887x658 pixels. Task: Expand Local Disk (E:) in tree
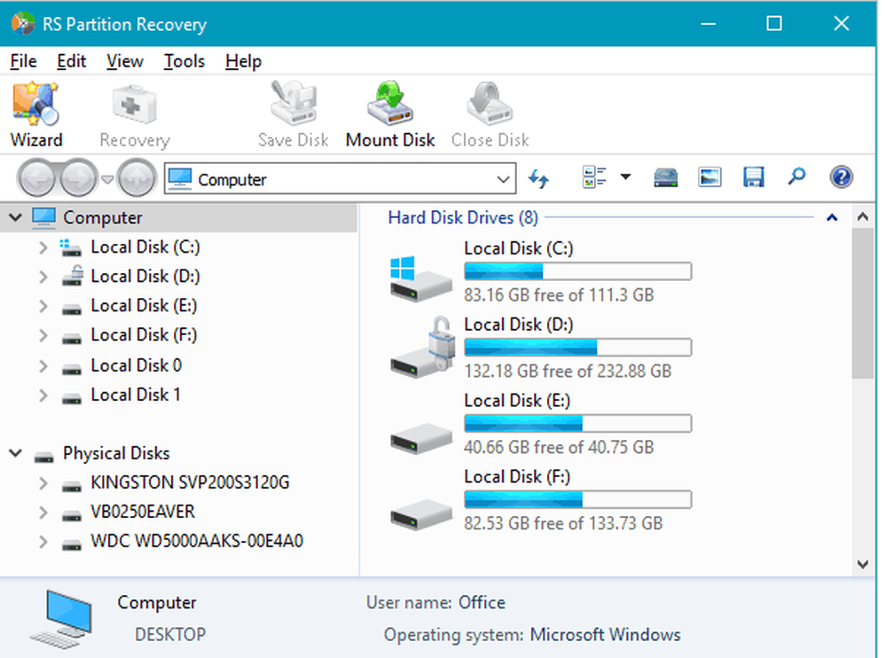pyautogui.click(x=43, y=306)
